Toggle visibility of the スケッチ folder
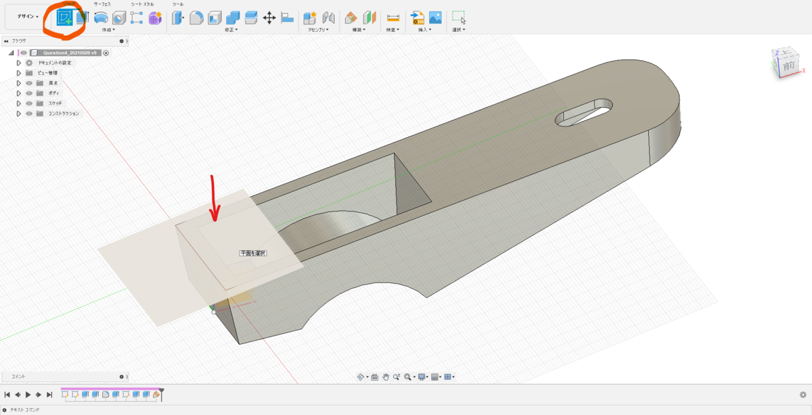 pos(29,103)
